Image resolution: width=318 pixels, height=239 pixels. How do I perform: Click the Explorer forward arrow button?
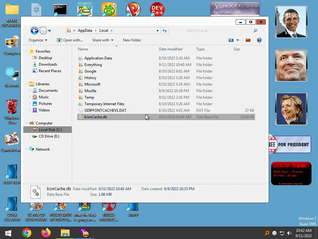(43, 31)
